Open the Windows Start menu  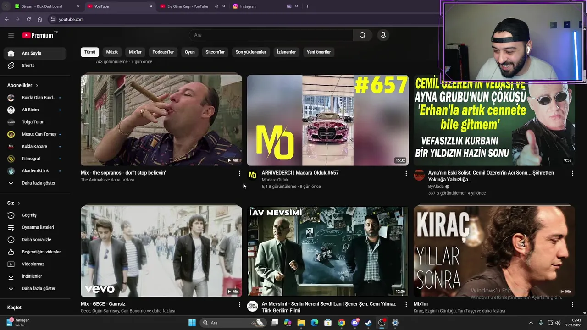[x=192, y=323]
